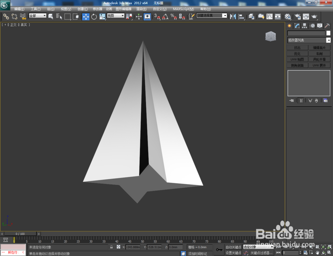
Task: Click the Unlink Selection chain icon
Action: point(14,16)
